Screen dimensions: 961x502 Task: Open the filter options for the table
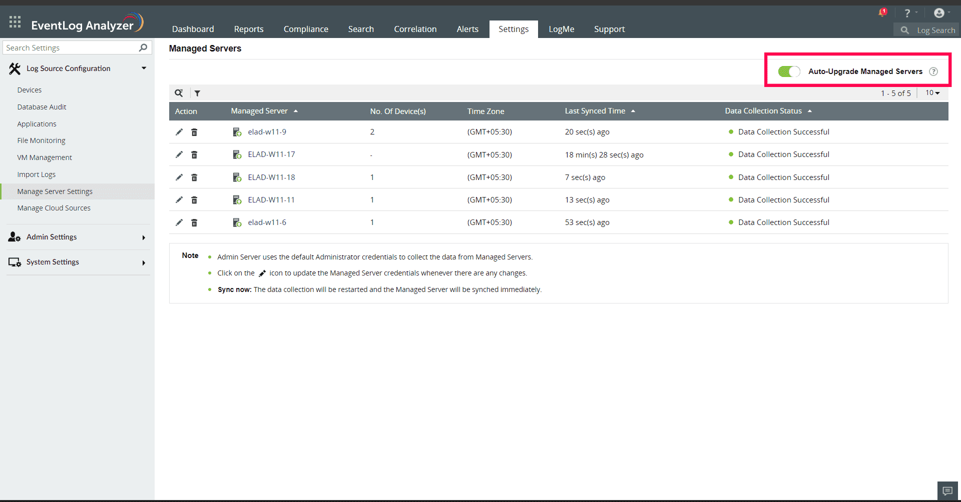pyautogui.click(x=197, y=93)
